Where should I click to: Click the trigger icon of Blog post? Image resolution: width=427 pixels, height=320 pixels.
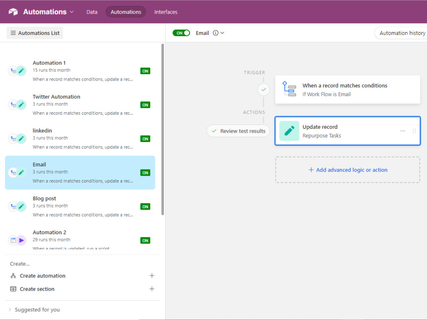pyautogui.click(x=13, y=206)
